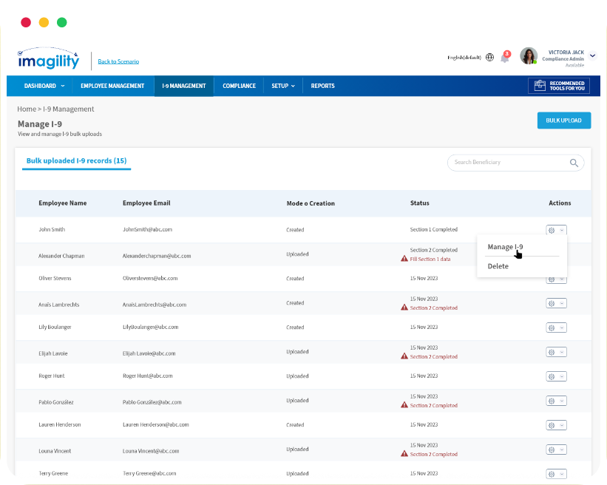The width and height of the screenshot is (607, 485).
Task: Choose Manage I-9 from the context menu
Action: (505, 247)
